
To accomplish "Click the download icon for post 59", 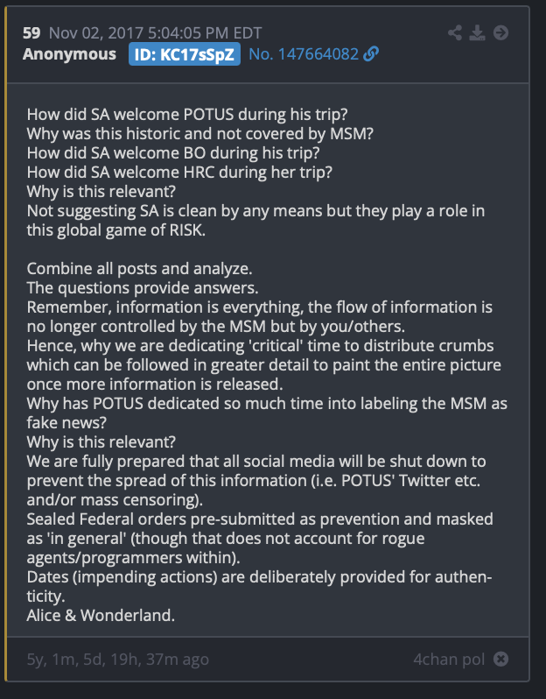I will (x=478, y=33).
